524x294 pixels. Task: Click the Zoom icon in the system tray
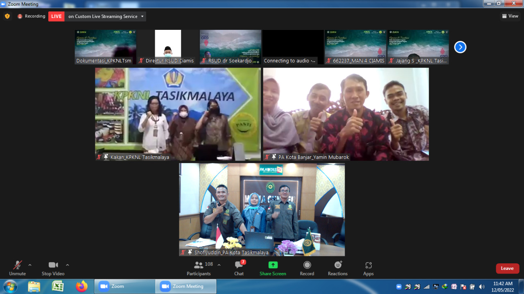[x=399, y=287]
